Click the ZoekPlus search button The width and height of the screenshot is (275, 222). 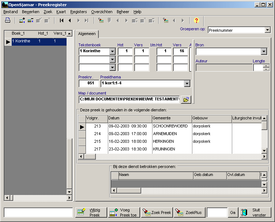(189, 213)
